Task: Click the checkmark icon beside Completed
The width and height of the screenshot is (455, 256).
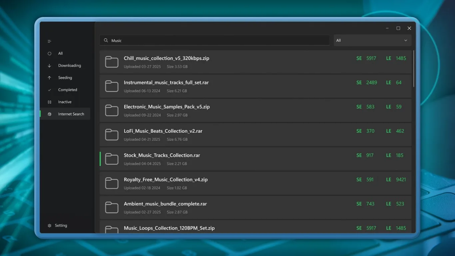Action: click(49, 90)
